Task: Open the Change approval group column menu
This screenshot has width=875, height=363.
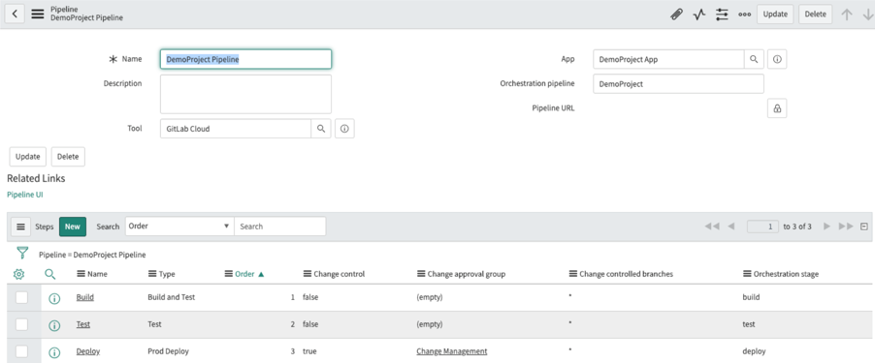Action: coord(421,274)
